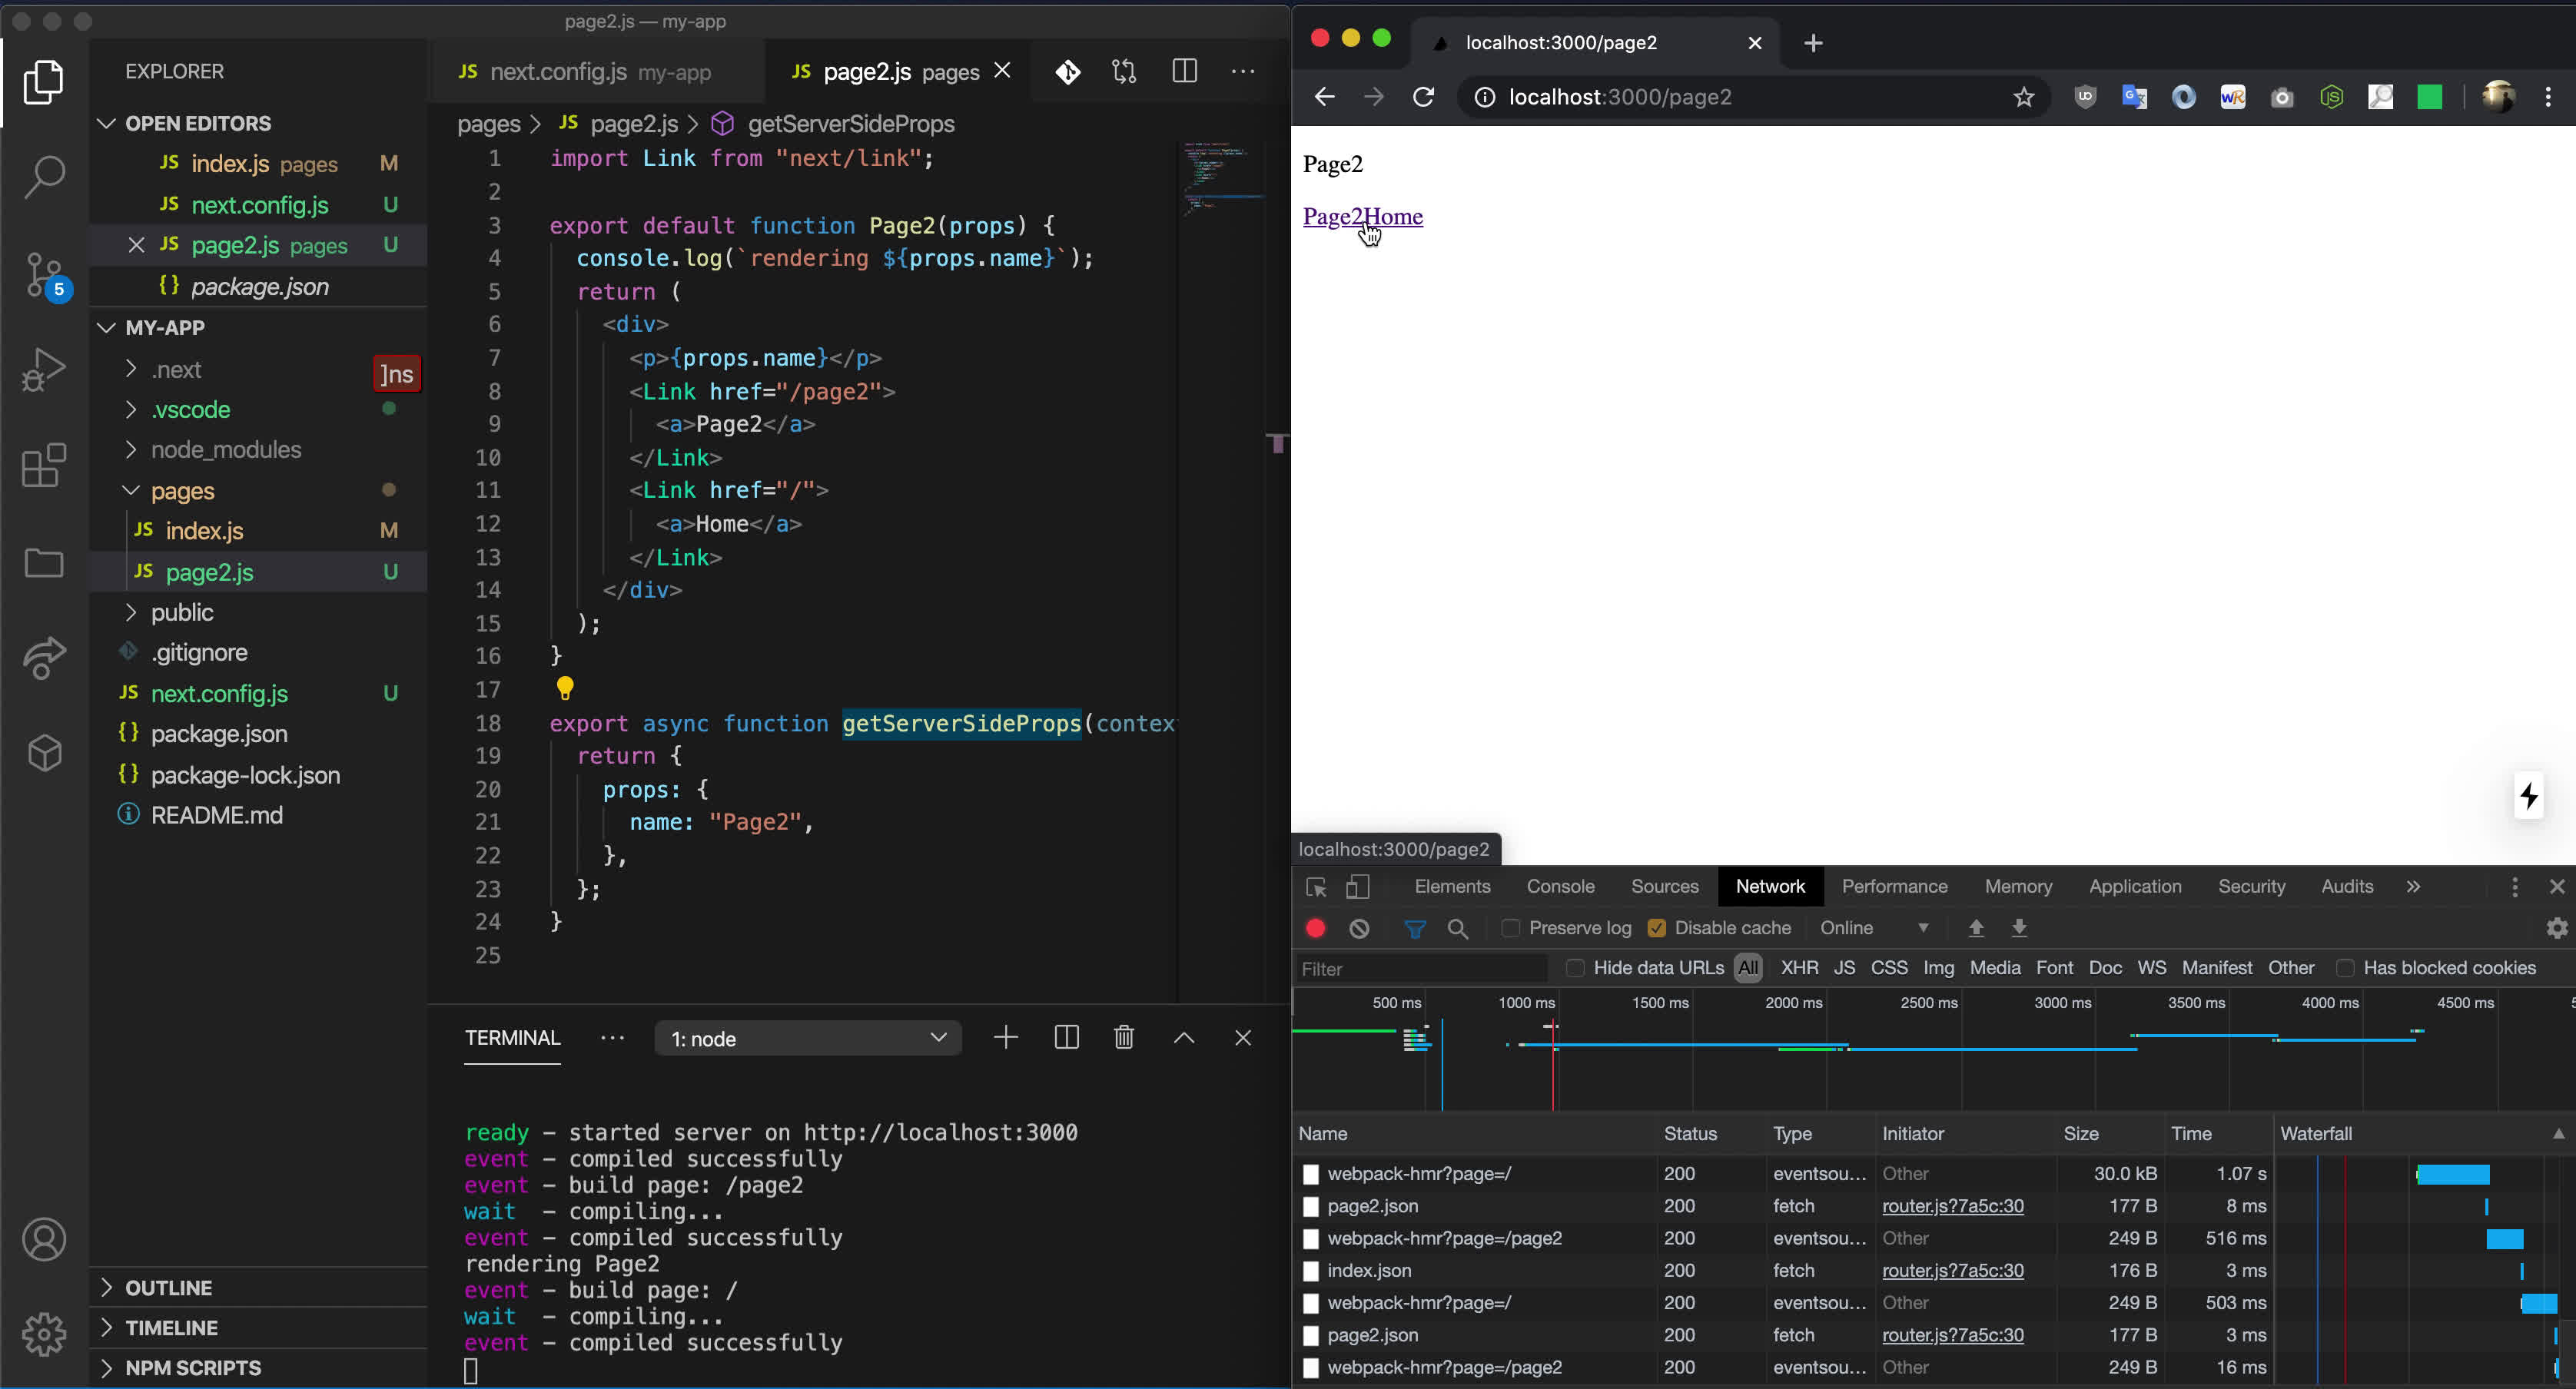Open index.js in the pages folder tree
The width and height of the screenshot is (2576, 1389).
pyautogui.click(x=205, y=531)
